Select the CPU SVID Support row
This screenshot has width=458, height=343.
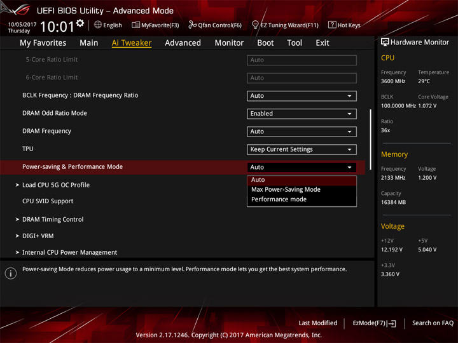pos(48,201)
